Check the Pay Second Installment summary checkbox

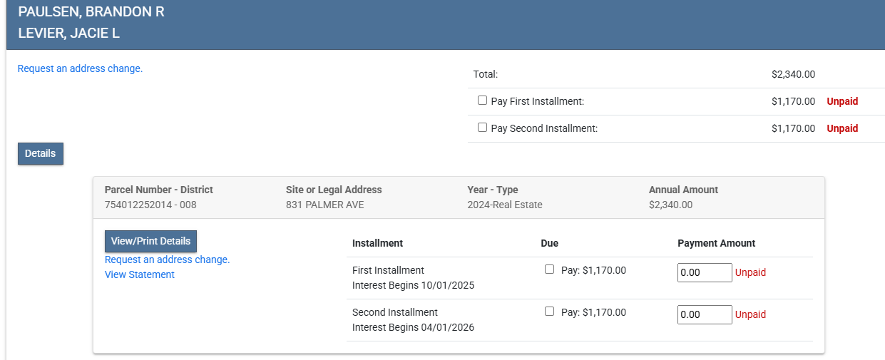point(482,128)
